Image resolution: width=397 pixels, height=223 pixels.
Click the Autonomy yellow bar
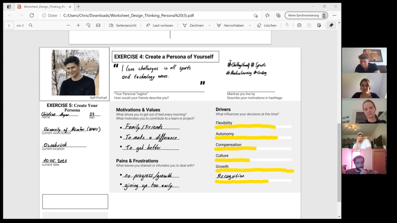246,137
